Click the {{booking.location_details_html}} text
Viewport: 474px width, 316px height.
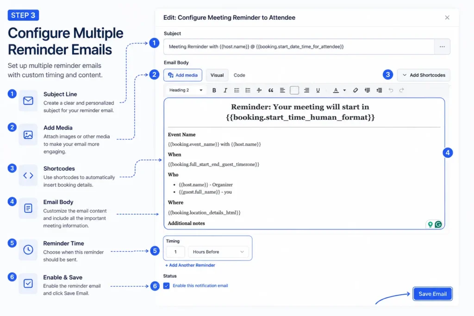click(204, 212)
